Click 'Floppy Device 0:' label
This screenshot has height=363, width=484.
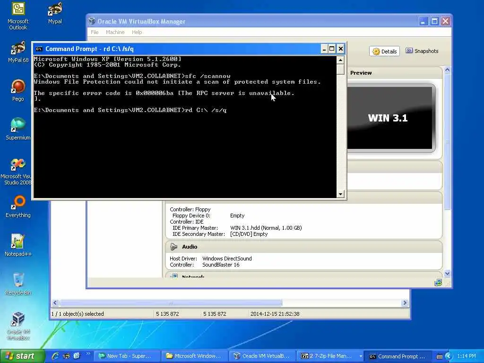(x=191, y=216)
